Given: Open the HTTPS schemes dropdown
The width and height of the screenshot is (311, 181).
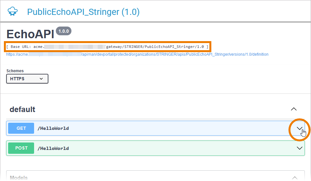Looking at the screenshot, I should pyautogui.click(x=27, y=79).
